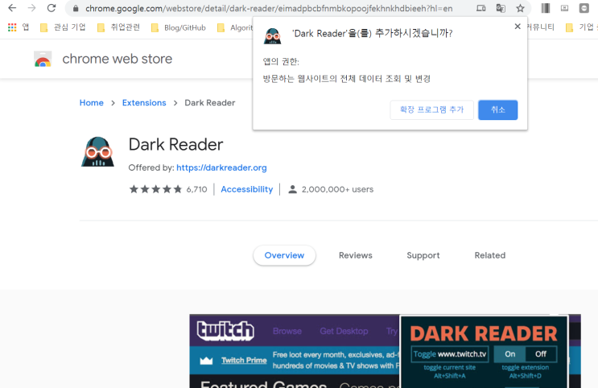The height and width of the screenshot is (388, 598).
Task: Open the Accessibility category link
Action: click(247, 189)
